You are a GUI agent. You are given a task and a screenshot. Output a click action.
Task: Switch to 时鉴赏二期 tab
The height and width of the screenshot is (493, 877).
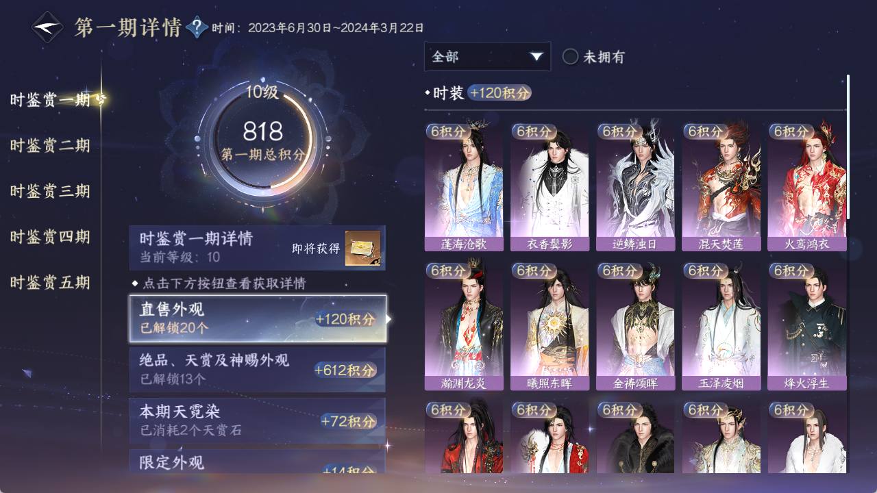(x=50, y=145)
